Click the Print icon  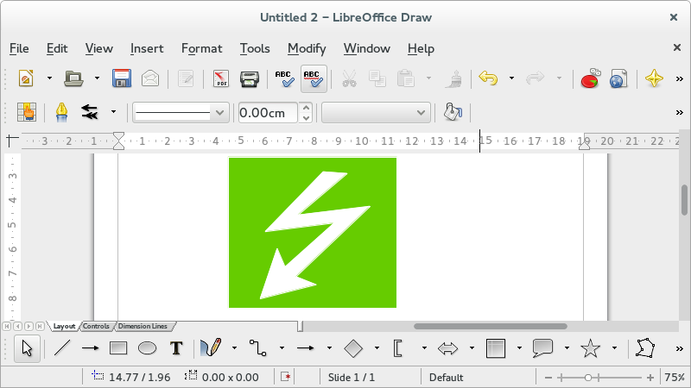pos(250,78)
